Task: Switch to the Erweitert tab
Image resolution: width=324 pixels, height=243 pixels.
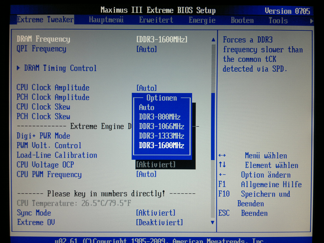Action: pyautogui.click(x=156, y=20)
